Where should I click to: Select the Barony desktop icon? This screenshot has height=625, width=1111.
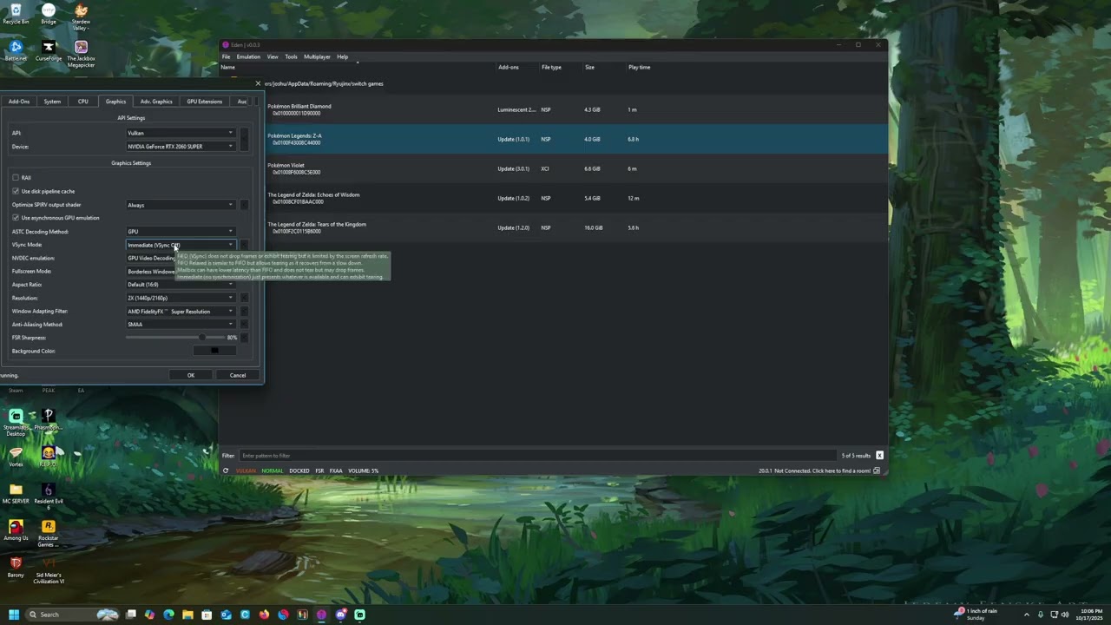(16, 566)
